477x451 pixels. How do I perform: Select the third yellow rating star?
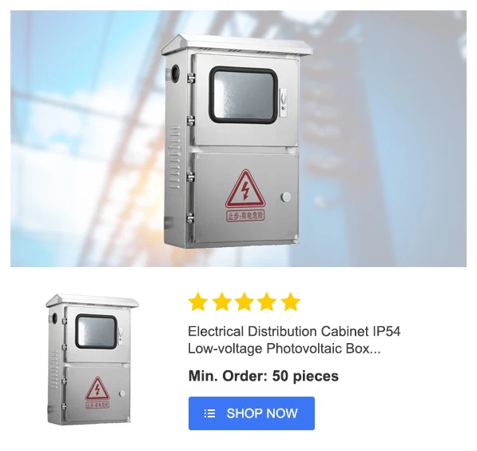point(244,301)
